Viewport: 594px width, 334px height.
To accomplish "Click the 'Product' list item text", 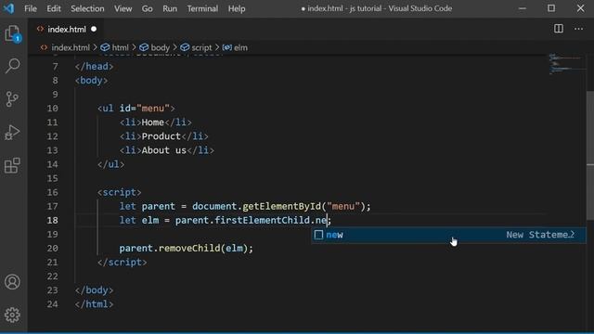I will [161, 136].
